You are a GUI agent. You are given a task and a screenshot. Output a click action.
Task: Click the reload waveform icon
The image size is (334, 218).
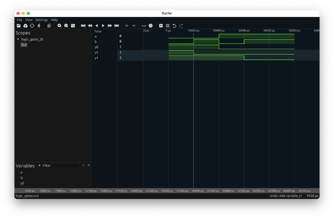click(x=32, y=26)
